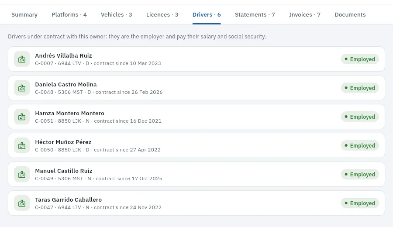Click the details line starting C-0049
This screenshot has width=393, height=227.
pyautogui.click(x=99, y=179)
